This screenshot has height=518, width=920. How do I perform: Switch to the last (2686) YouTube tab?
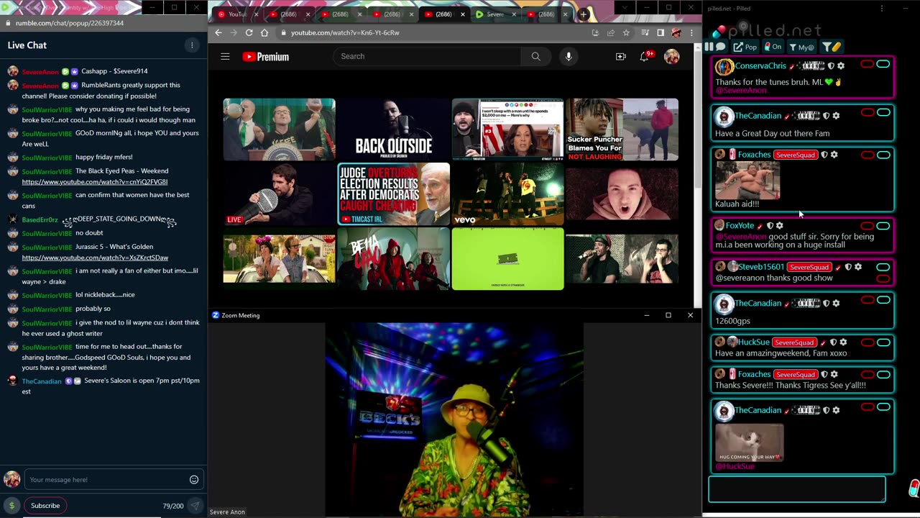546,14
